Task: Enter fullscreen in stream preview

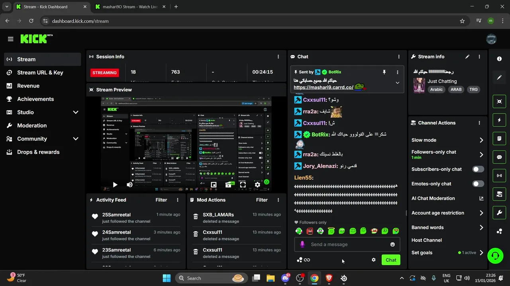Action: pos(243,185)
